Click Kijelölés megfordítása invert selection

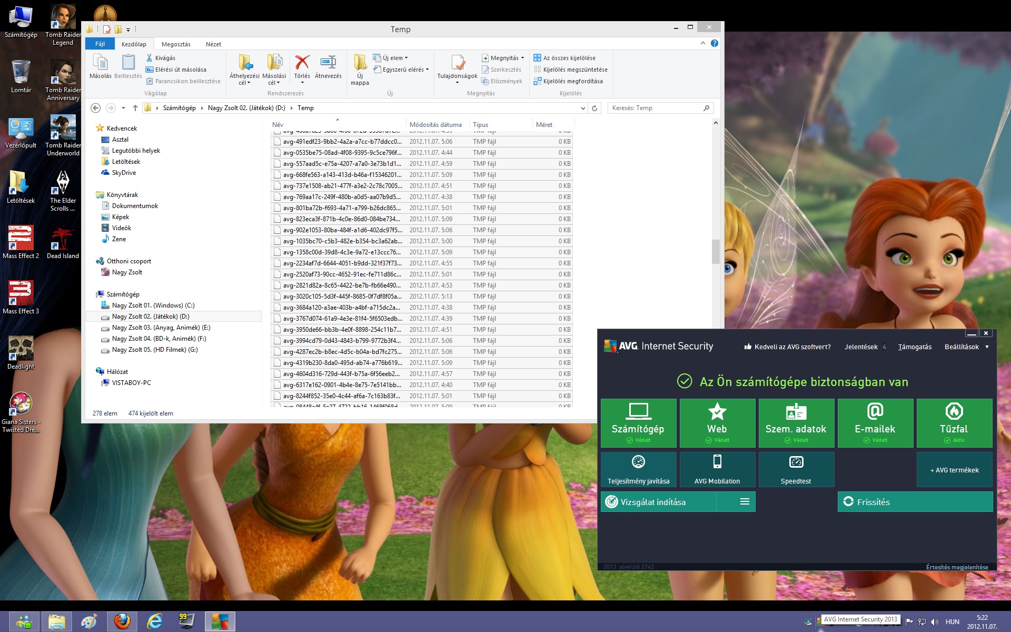pyautogui.click(x=568, y=81)
